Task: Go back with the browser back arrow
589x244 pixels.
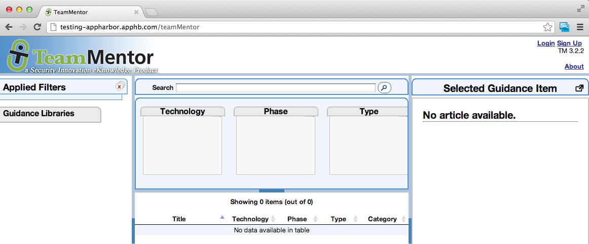Action: 9,27
